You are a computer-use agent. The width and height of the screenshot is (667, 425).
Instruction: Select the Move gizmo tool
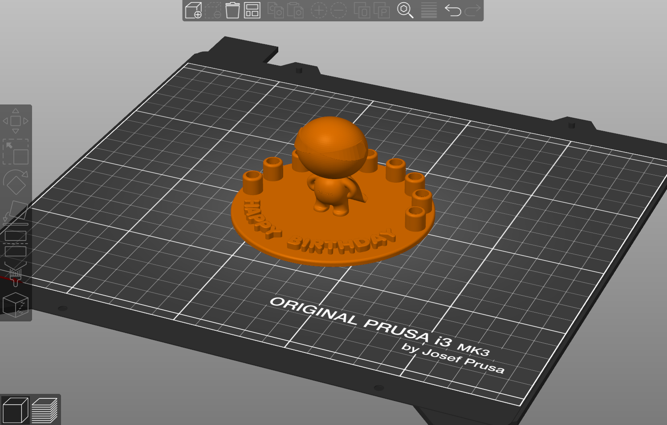tap(16, 120)
